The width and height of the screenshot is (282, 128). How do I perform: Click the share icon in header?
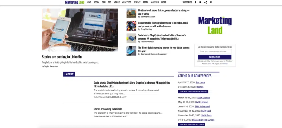[x=205, y=2]
